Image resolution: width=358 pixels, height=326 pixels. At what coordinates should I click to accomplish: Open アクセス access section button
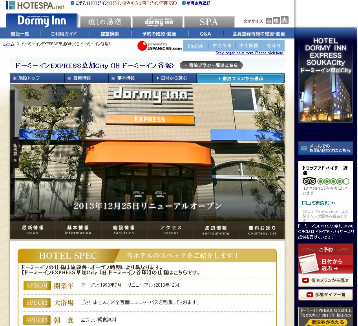[170, 230]
